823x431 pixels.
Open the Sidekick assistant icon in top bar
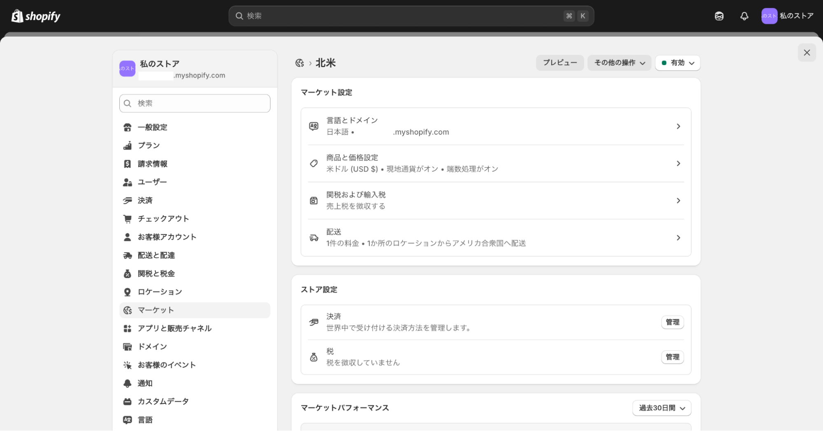click(x=719, y=16)
